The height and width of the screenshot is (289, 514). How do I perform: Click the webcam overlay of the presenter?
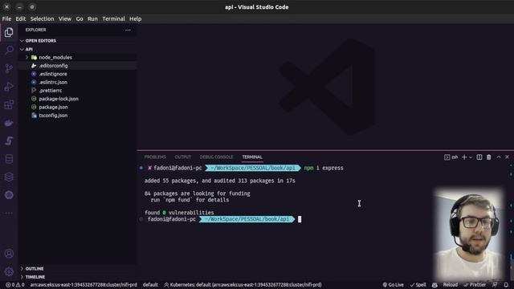pyautogui.click(x=469, y=234)
